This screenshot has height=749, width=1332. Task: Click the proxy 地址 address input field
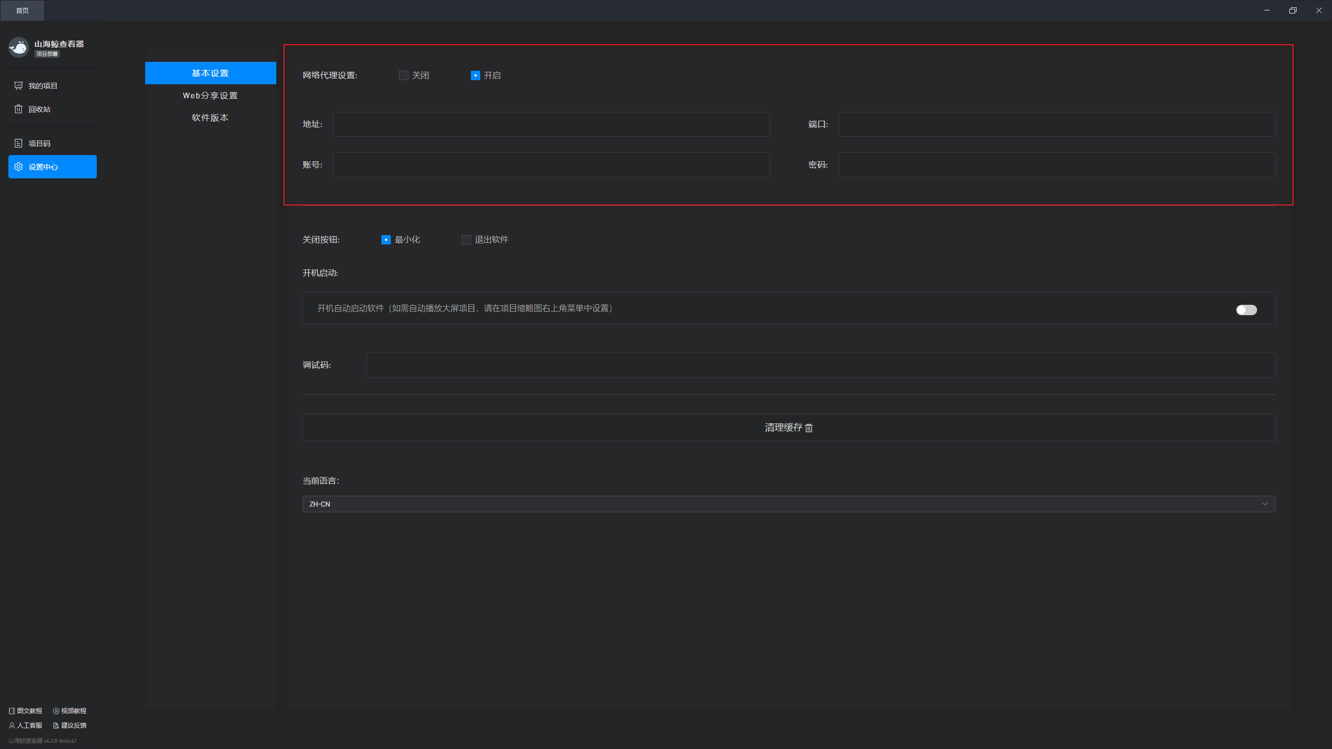coord(551,124)
